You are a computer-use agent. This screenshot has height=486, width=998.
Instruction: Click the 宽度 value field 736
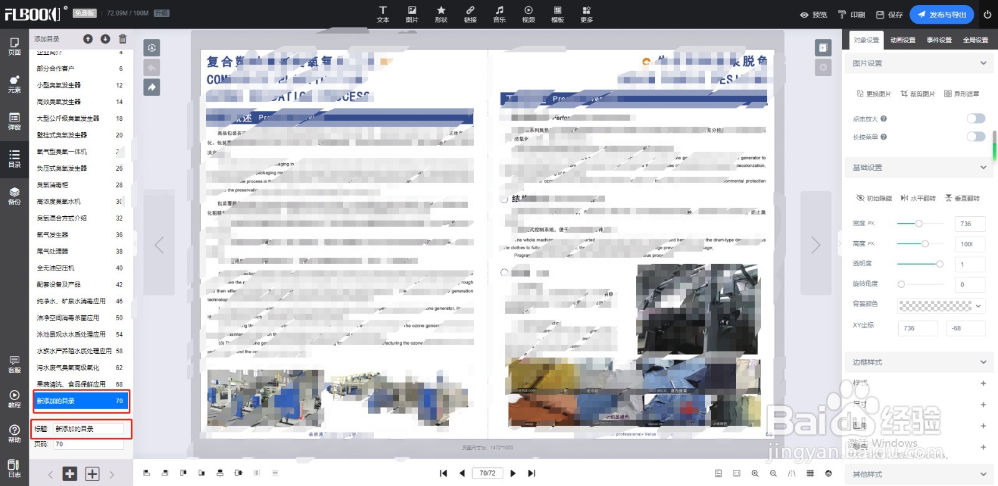tap(970, 224)
